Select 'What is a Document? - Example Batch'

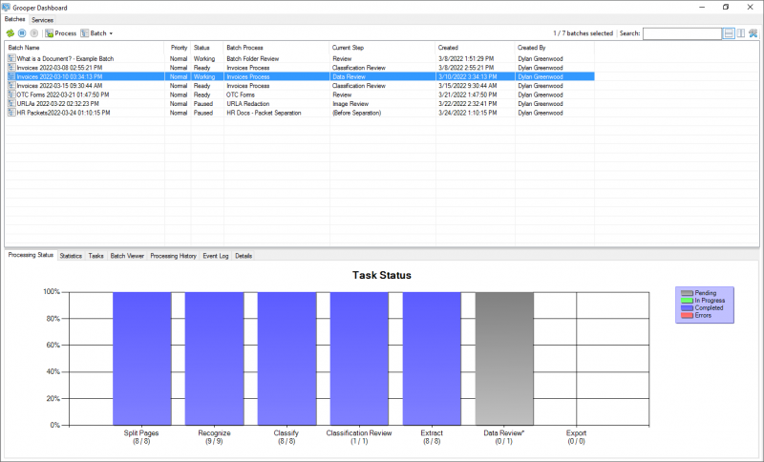click(65, 59)
